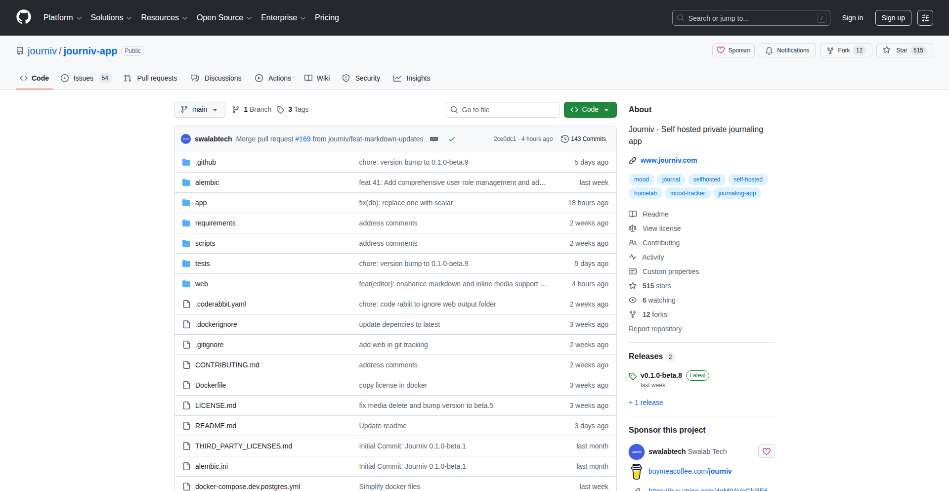
Task: Focus the Go to file search field
Action: click(503, 109)
